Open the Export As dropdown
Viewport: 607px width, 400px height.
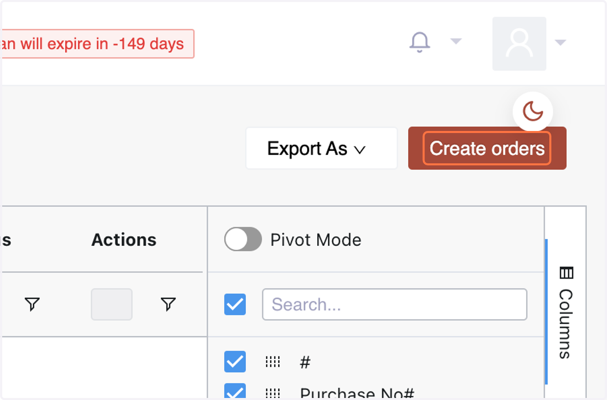(321, 148)
